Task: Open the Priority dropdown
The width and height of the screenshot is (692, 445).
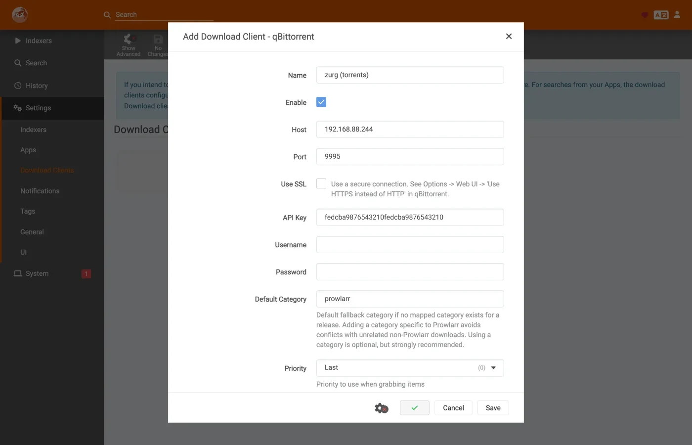Action: click(x=410, y=368)
